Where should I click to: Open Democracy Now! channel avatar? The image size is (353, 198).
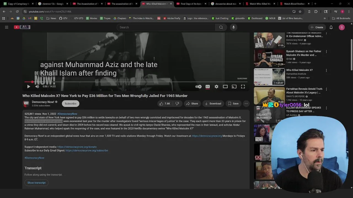pos(26,103)
